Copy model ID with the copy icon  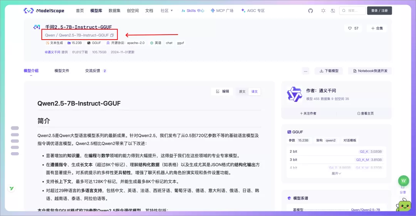pyautogui.click(x=112, y=35)
